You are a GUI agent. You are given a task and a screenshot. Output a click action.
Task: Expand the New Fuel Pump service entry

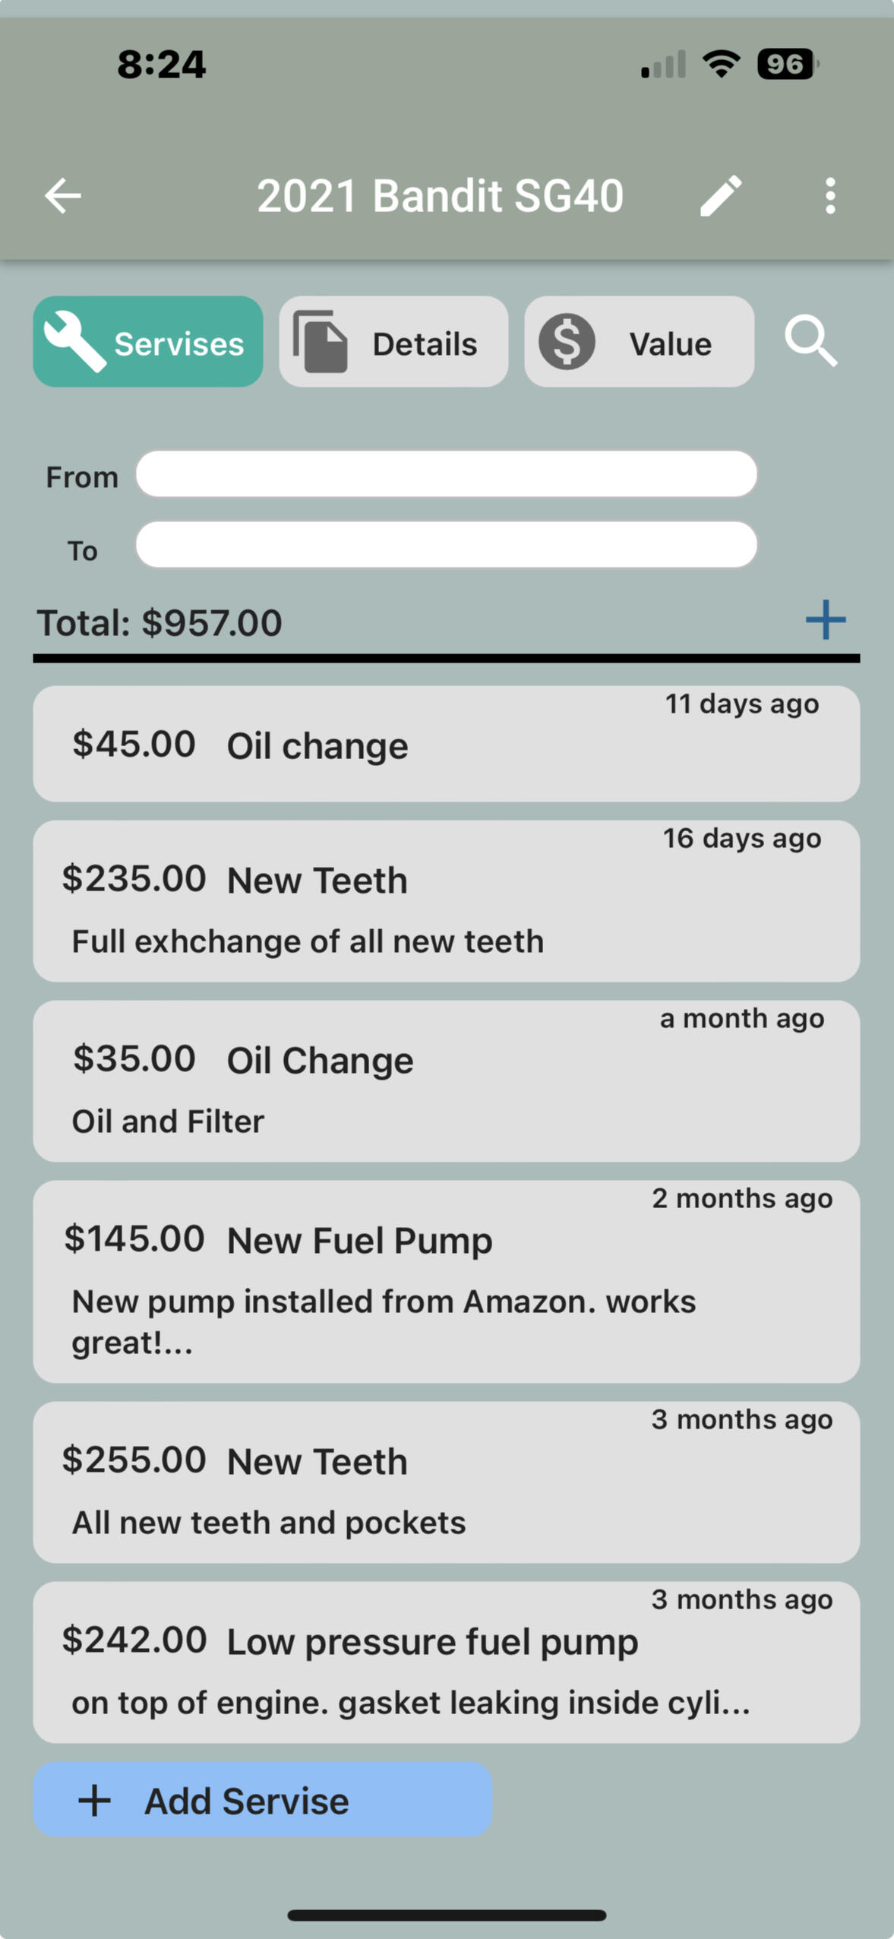coord(446,1281)
